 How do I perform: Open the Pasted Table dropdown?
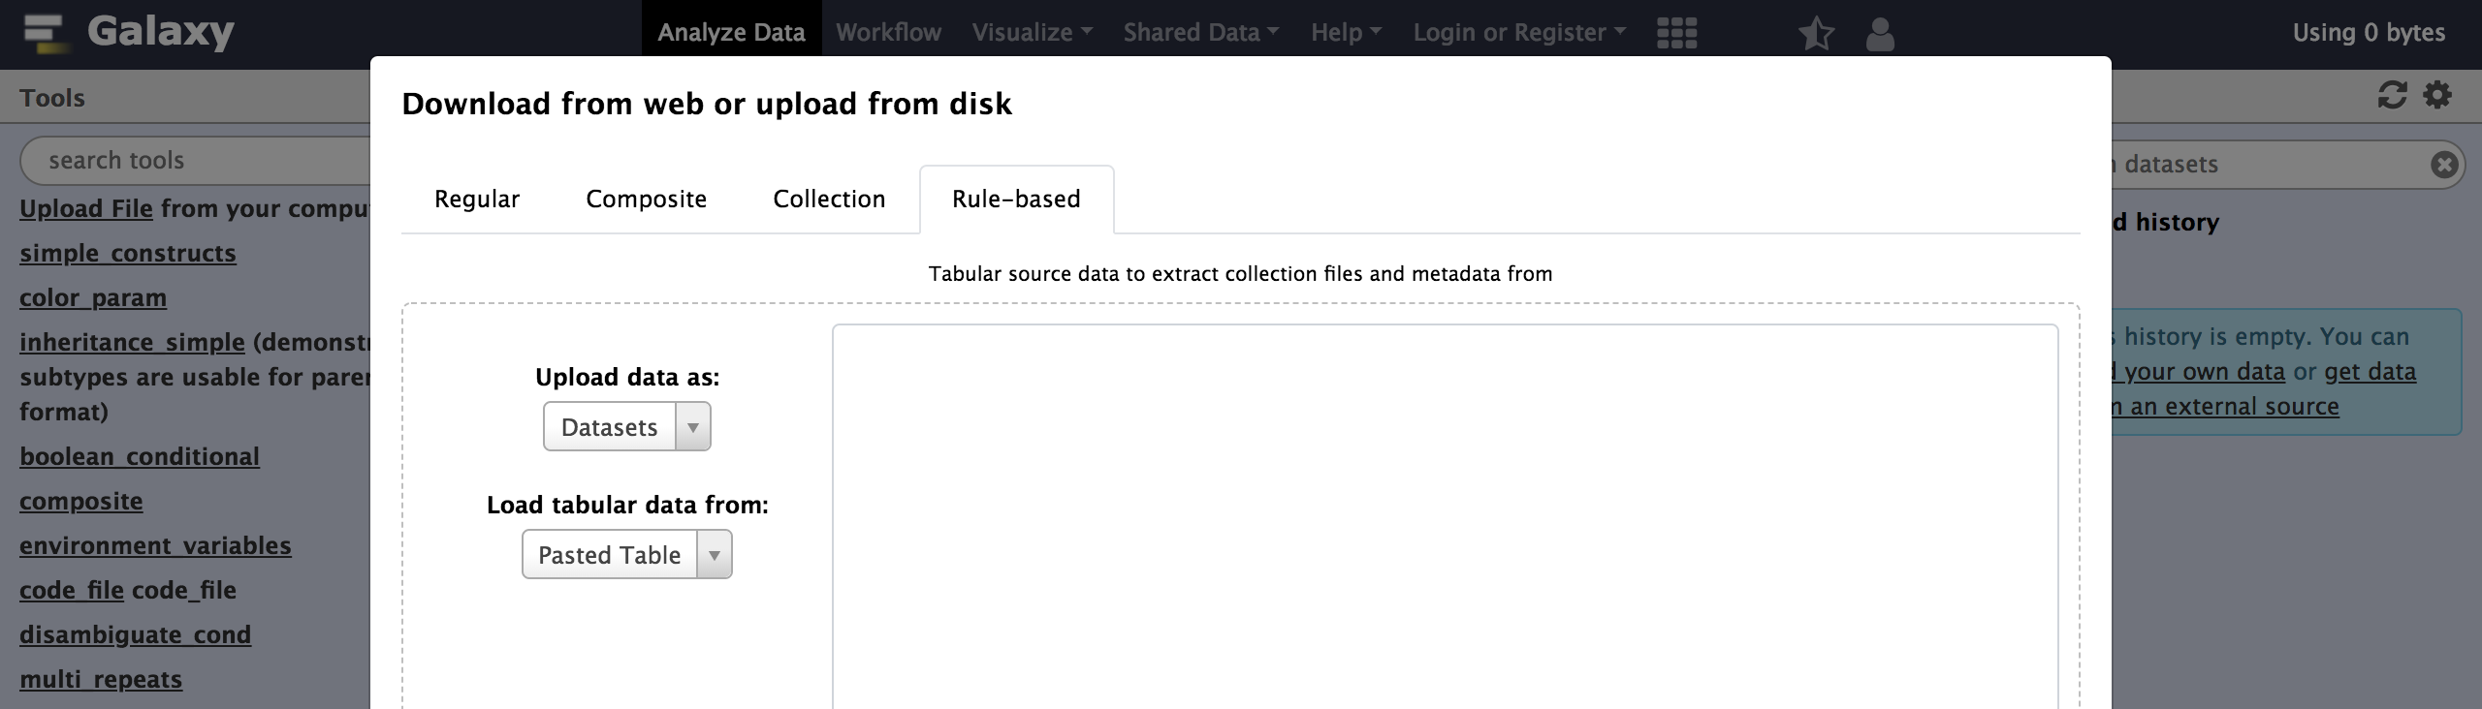[626, 554]
